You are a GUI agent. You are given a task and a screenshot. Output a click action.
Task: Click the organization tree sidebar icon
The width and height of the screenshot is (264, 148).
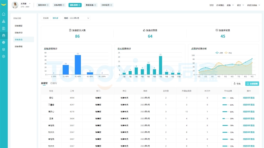4,21
